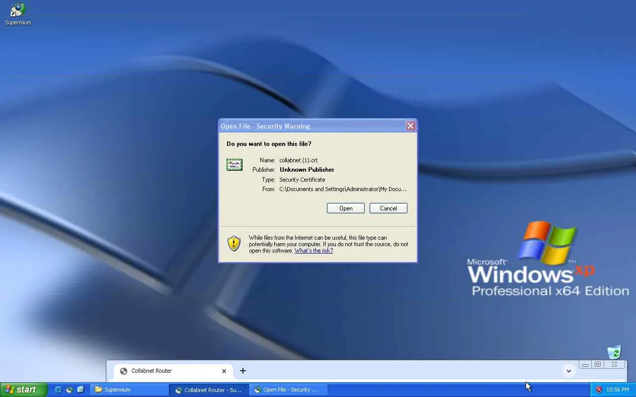636x397 pixels.
Task: Click the file name "collabnet (1).crt"
Action: click(x=299, y=160)
